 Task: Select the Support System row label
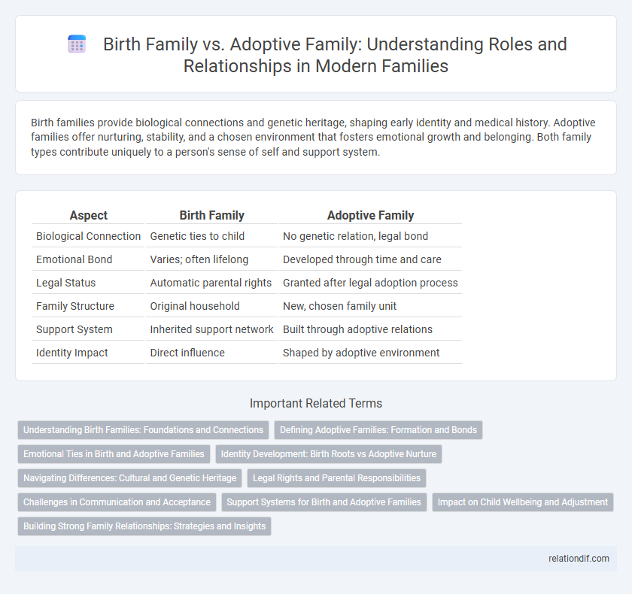[74, 329]
